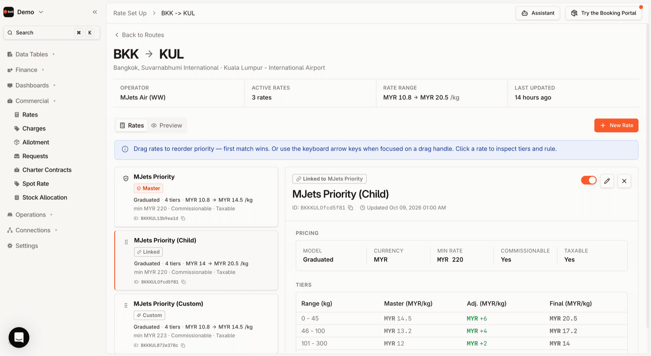Screen dimensions: 651x356
Task: Open the chat widget bubble
Action: (x=19, y=337)
